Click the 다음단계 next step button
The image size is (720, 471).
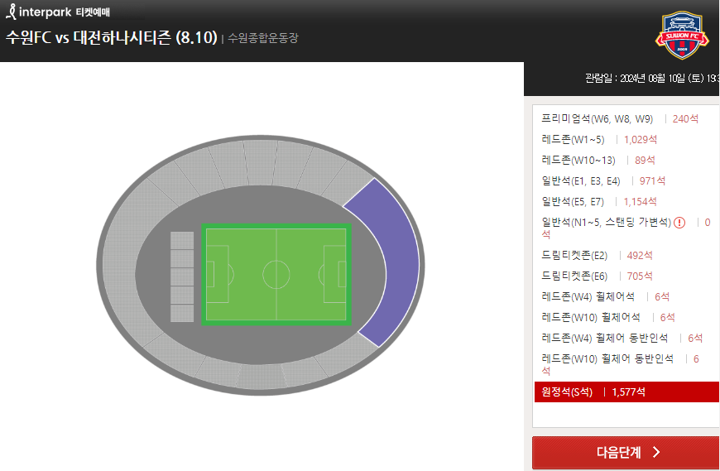point(626,452)
